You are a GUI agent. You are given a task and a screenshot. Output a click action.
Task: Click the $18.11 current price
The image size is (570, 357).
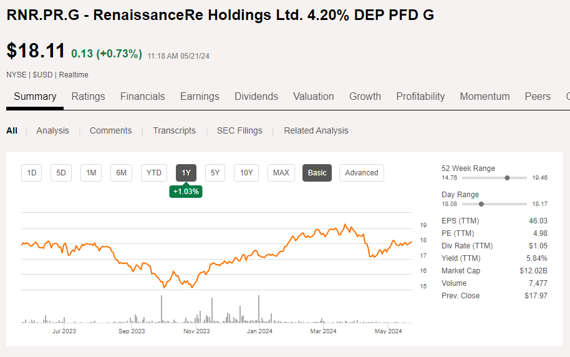point(36,50)
